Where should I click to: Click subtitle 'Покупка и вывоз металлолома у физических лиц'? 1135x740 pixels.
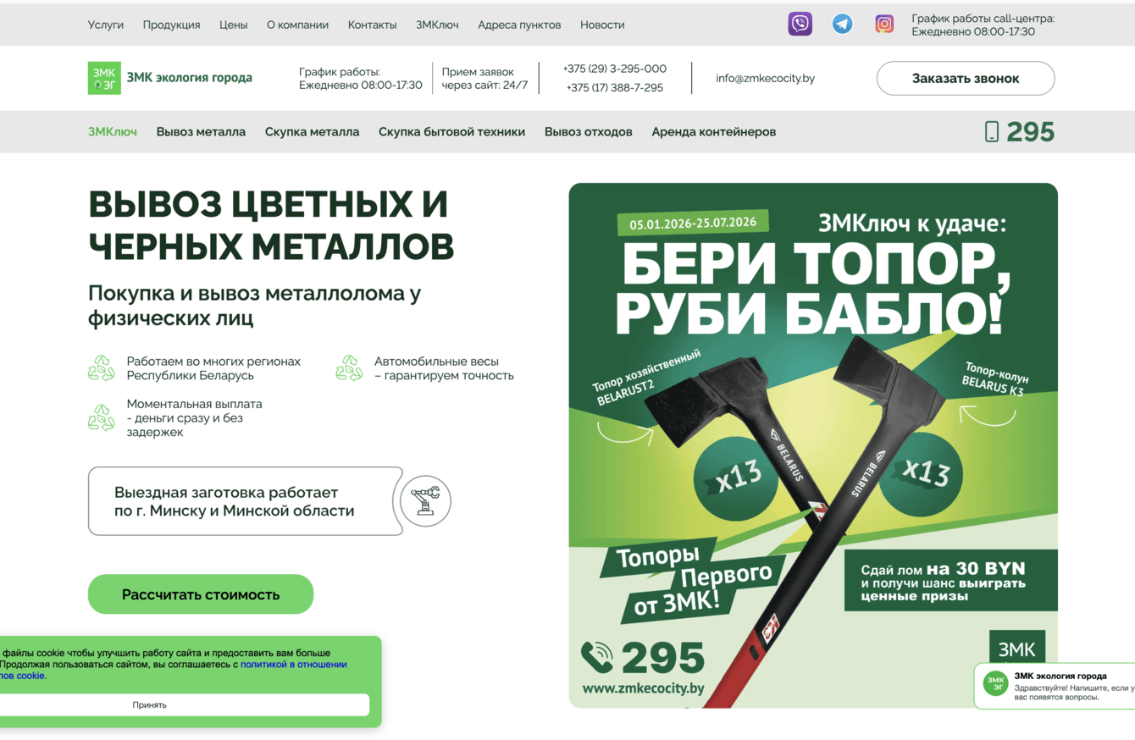255,306
